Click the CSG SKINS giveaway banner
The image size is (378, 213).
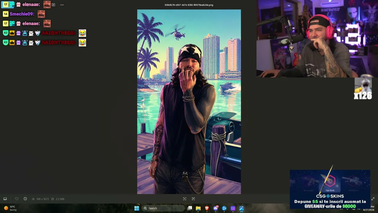click(330, 189)
